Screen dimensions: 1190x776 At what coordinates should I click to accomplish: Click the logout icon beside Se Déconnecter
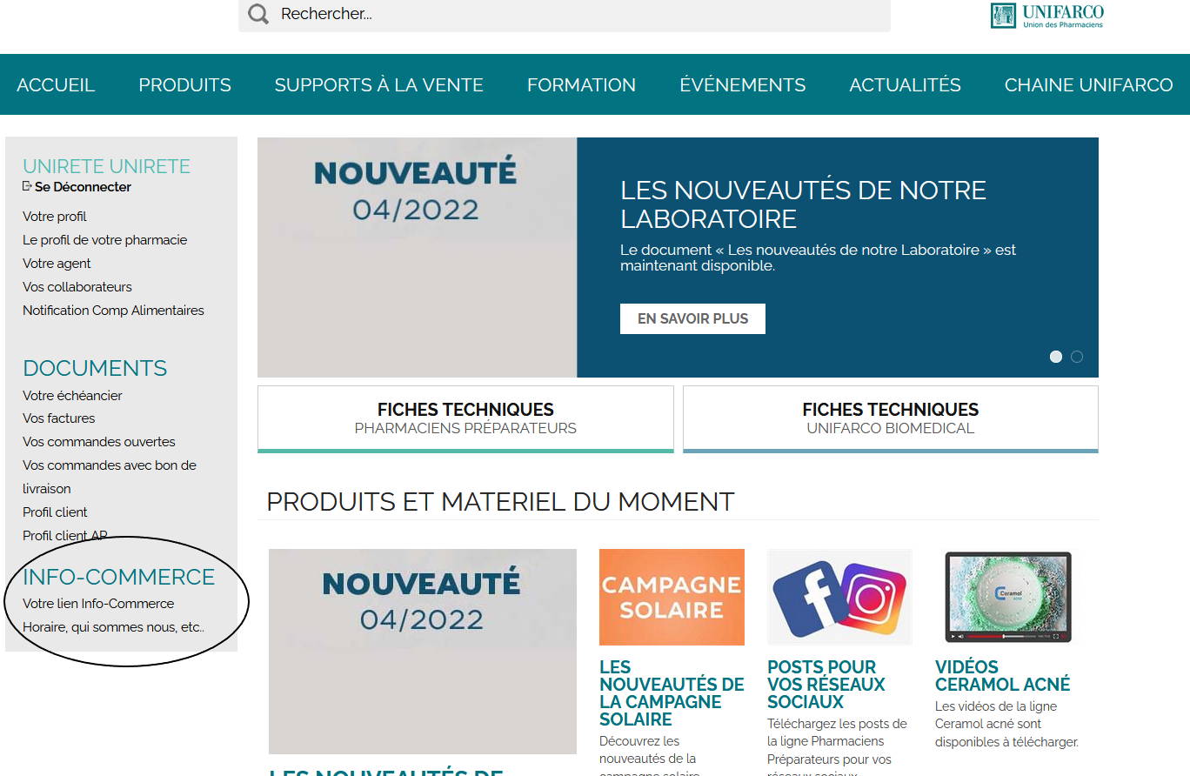coord(27,186)
